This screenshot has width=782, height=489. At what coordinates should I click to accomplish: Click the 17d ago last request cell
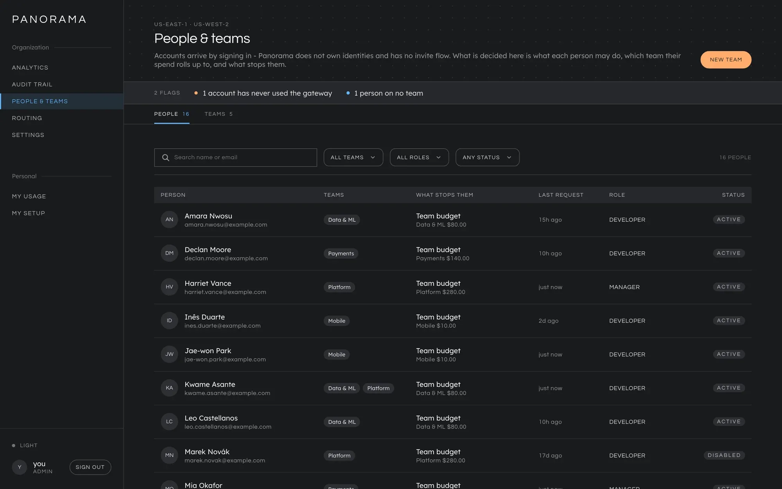point(550,455)
